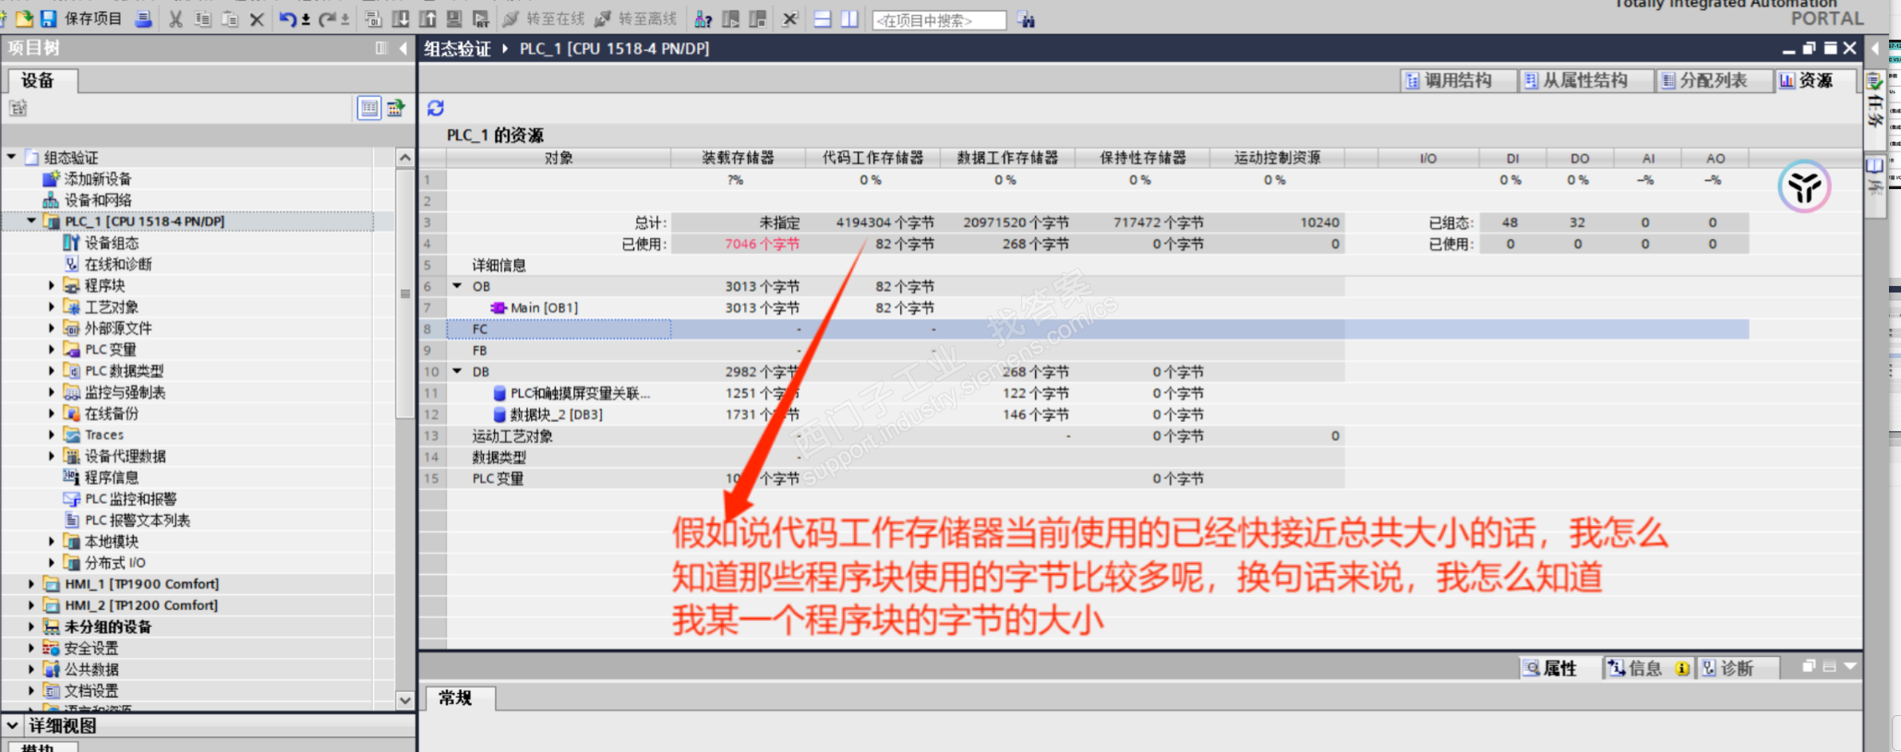
Task: Click the paste icon in toolbar
Action: point(230,18)
